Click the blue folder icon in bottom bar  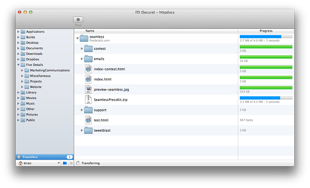(x=65, y=164)
